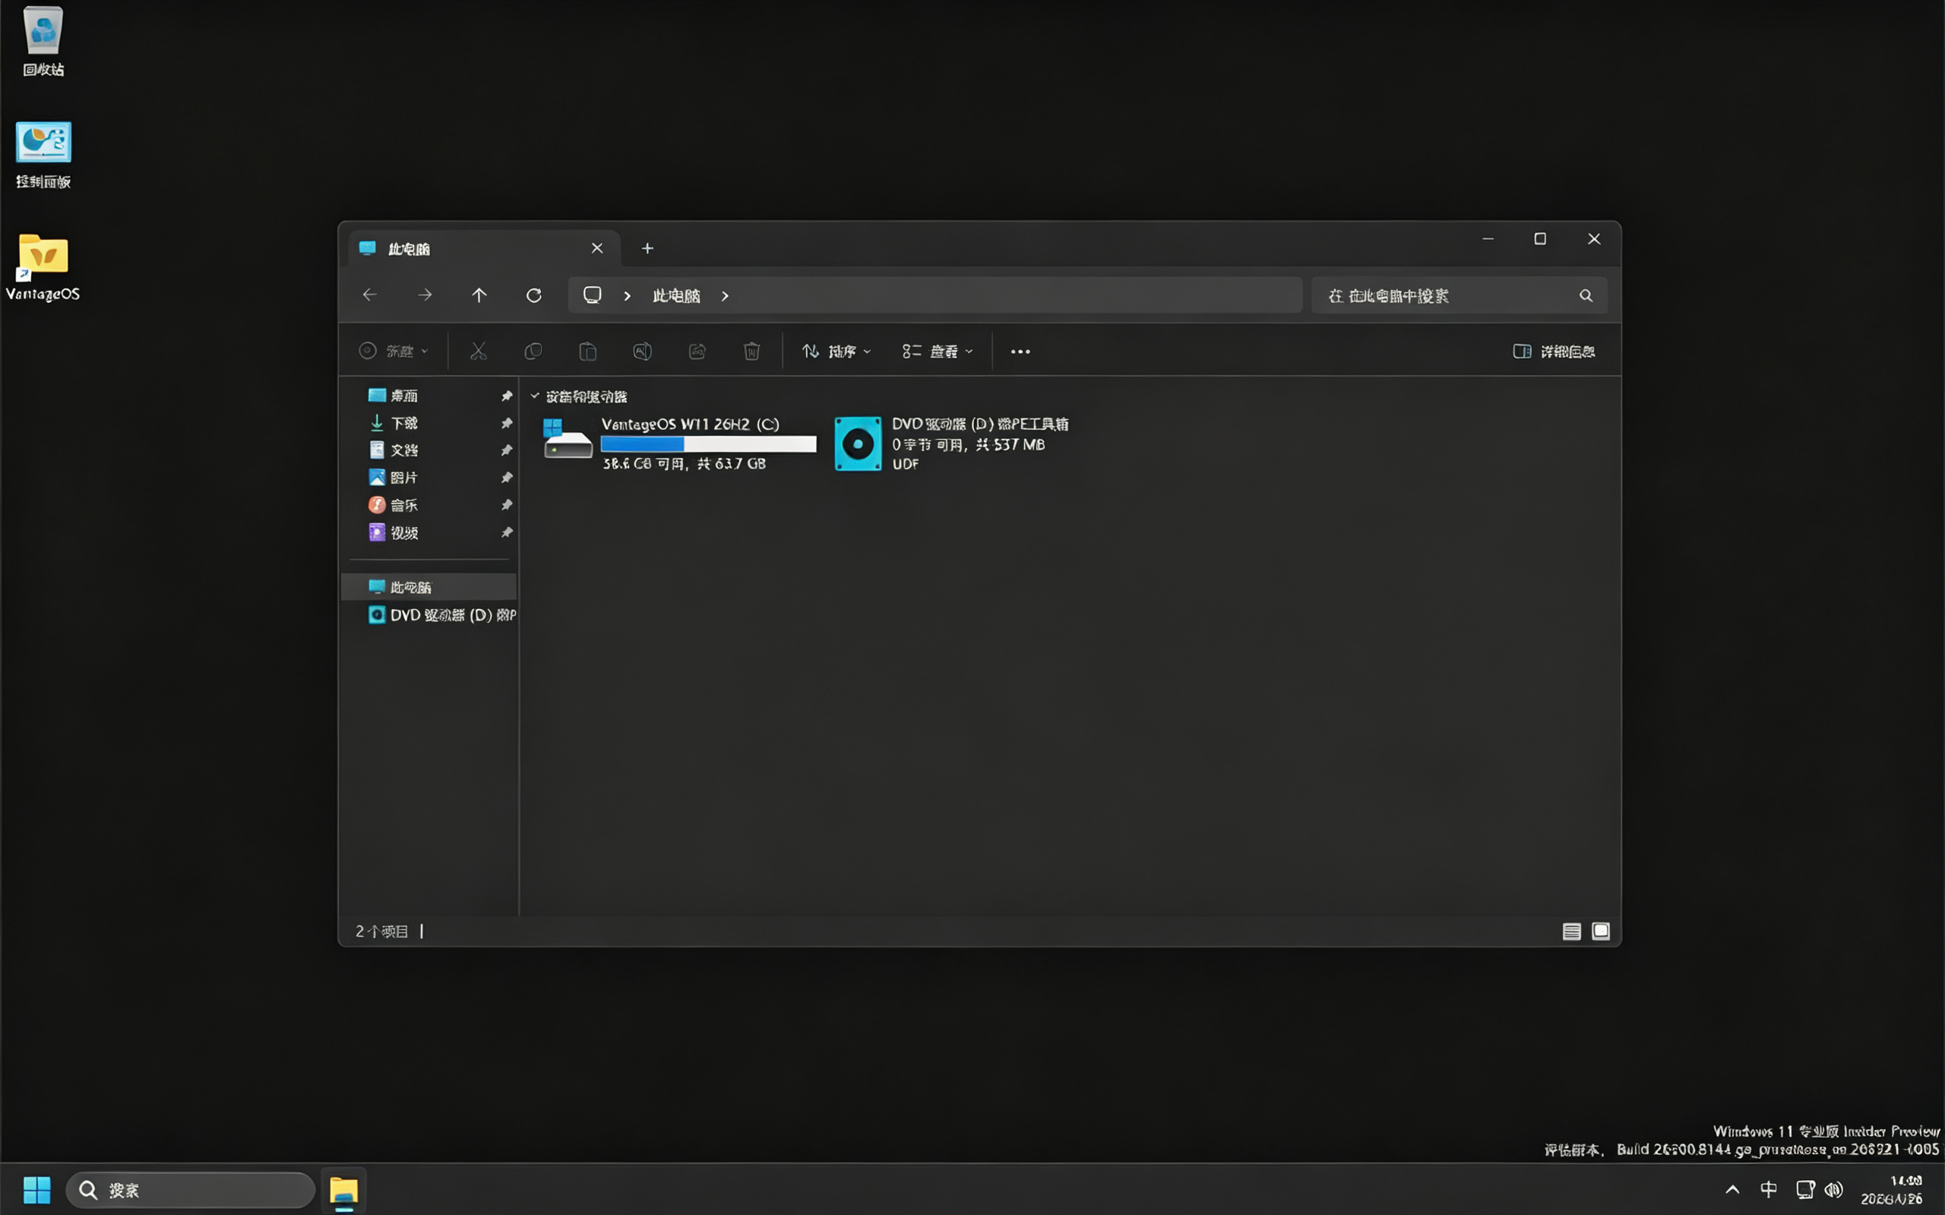1945x1215 pixels.
Task: Open the three-dots See more menu
Action: [x=1020, y=351]
